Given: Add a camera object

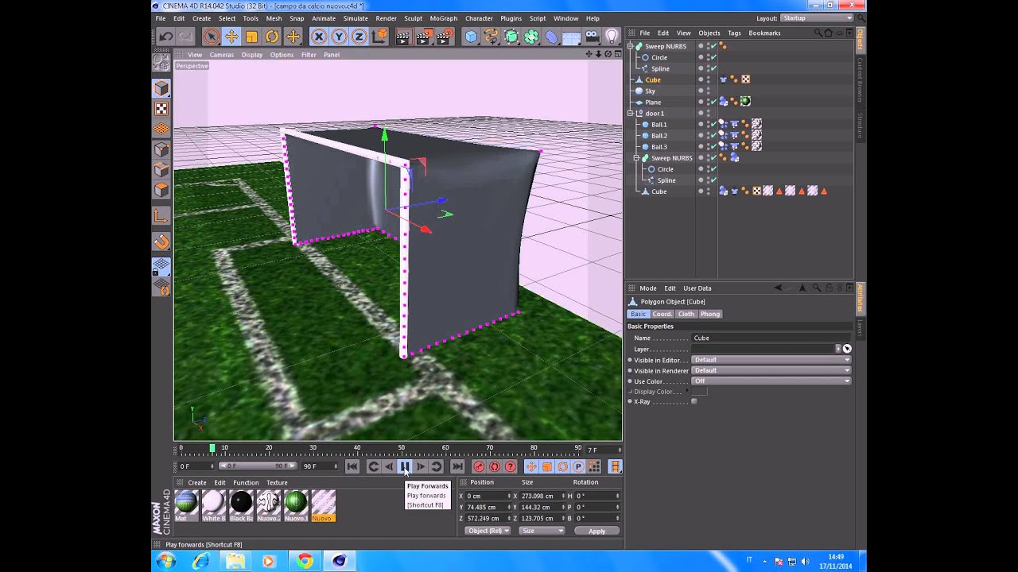Looking at the screenshot, I should point(592,36).
